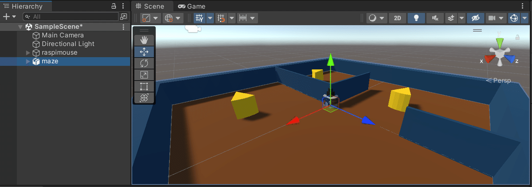This screenshot has width=532, height=187.
Task: Click the tool overlay drag handle
Action: tap(144, 30)
